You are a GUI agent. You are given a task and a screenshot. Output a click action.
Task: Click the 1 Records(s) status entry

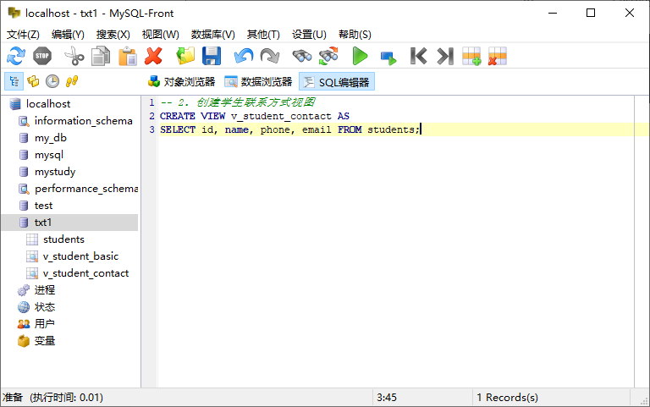(x=508, y=398)
